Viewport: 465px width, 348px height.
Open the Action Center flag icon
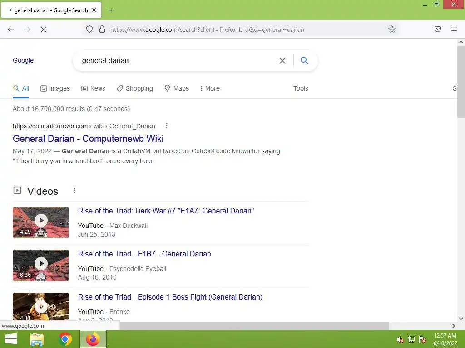(x=422, y=339)
